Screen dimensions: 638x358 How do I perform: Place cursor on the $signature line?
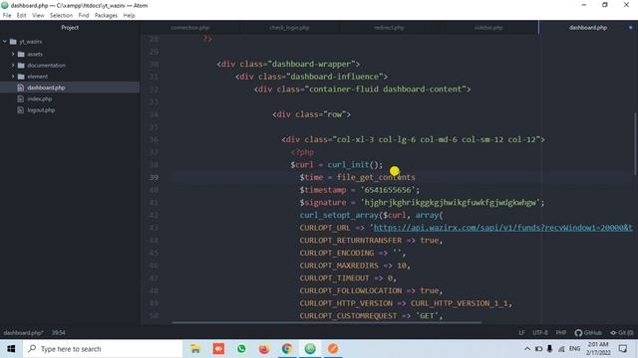[x=422, y=203]
